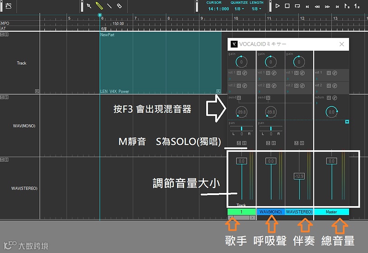Click the VOCALOID logo in mixer title bar
Screen dimensions: 368x253
pyautogui.click(x=234, y=44)
